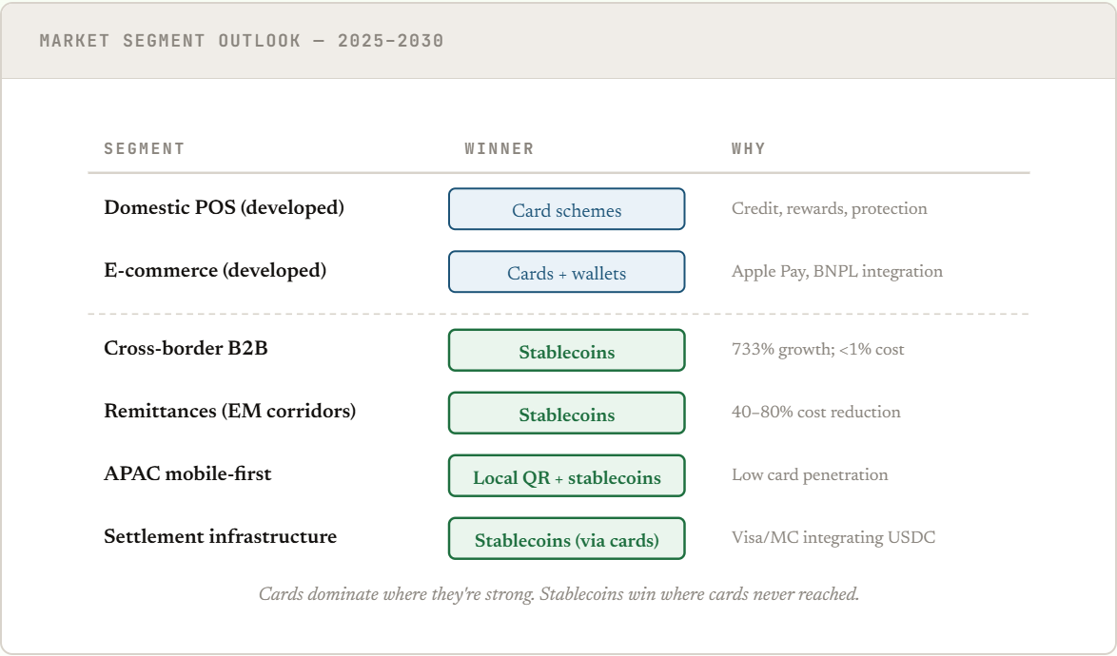
Task: Click the WHY column header
Action: (748, 148)
